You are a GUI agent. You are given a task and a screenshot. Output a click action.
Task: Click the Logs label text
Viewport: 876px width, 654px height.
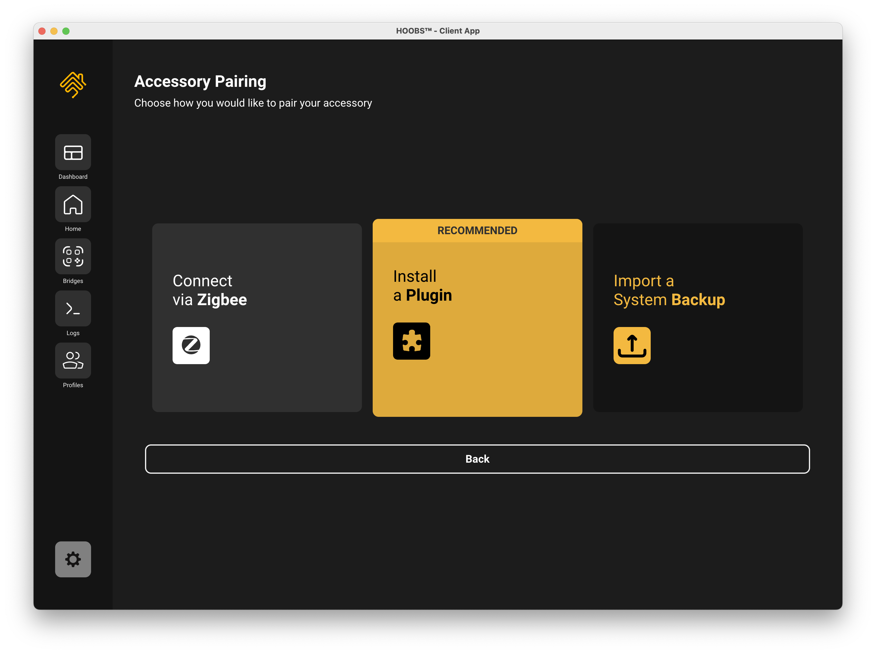point(73,333)
